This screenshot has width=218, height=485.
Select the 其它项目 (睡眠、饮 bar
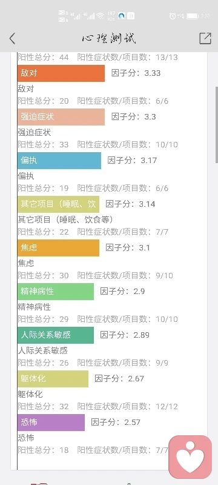(58, 204)
